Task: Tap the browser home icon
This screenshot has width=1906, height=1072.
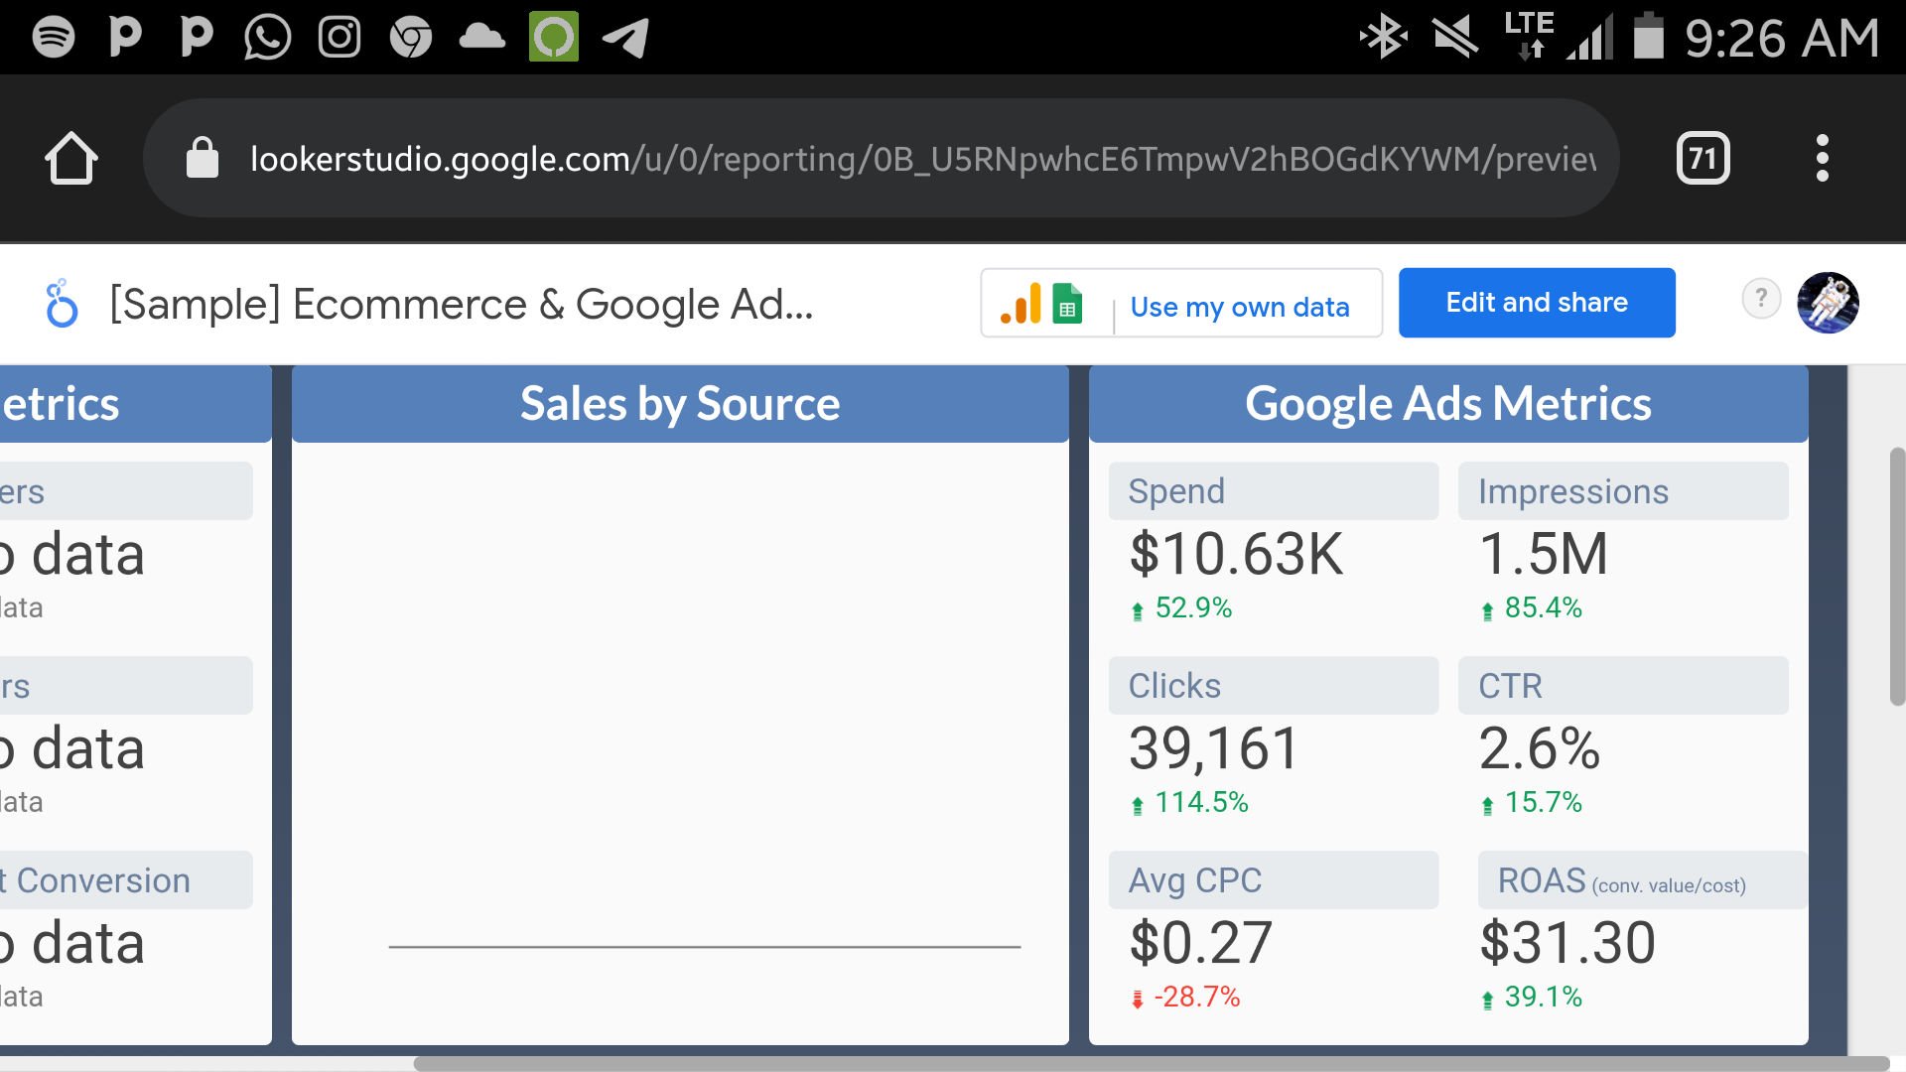Action: [70, 158]
